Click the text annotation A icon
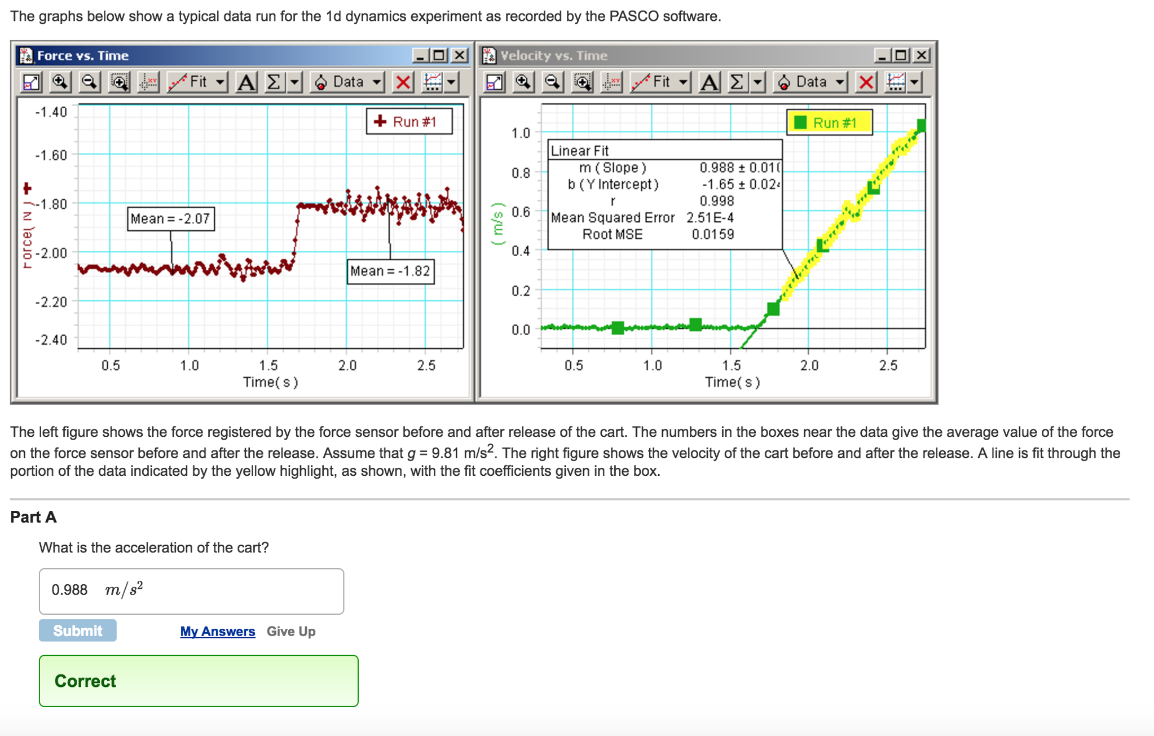 click(x=245, y=82)
